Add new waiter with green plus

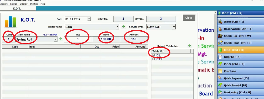pos(124,26)
